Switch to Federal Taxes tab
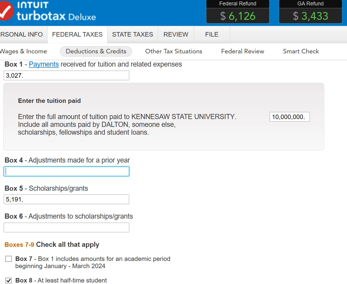 (x=77, y=34)
